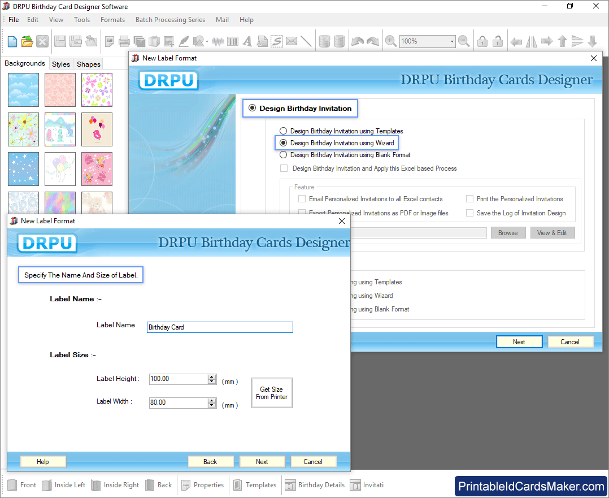Open Birthday Details in bottom bar
This screenshot has width=609, height=498.
pyautogui.click(x=315, y=485)
